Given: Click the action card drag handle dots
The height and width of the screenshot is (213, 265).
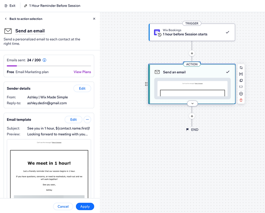Looking at the screenshot, I should 146,84.
